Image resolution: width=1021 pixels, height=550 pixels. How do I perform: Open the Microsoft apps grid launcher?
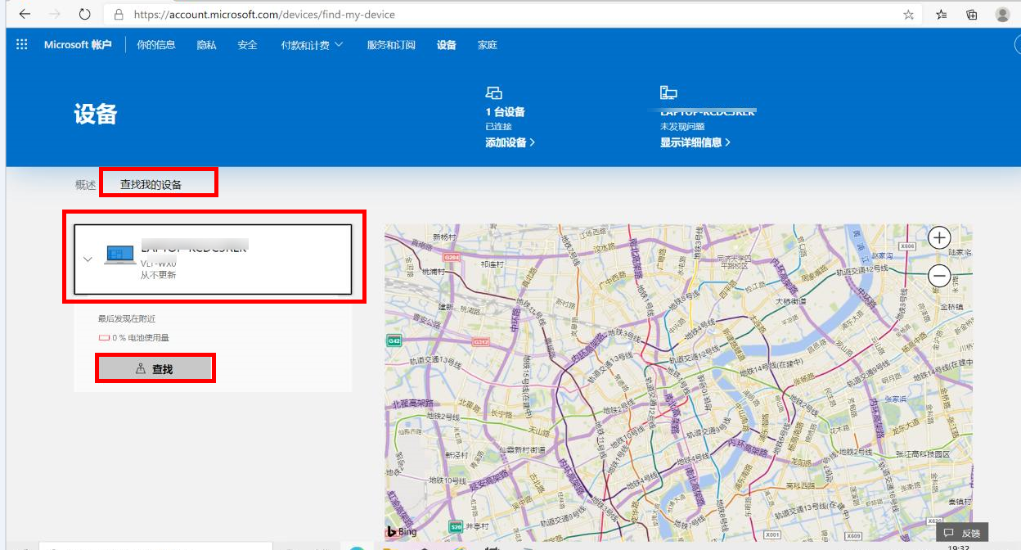[x=22, y=45]
